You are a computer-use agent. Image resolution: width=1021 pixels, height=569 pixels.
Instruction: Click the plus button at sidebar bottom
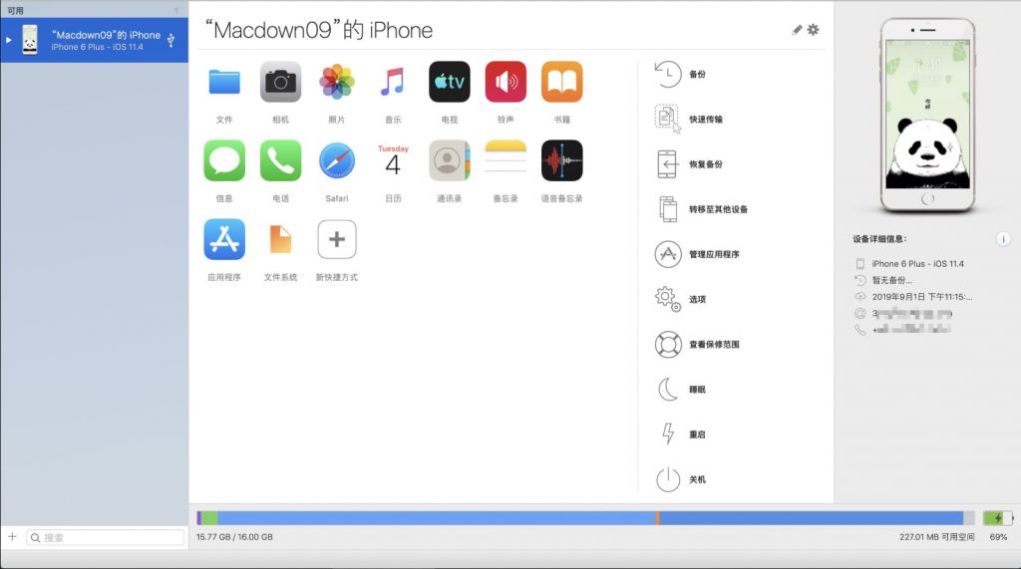(x=12, y=537)
